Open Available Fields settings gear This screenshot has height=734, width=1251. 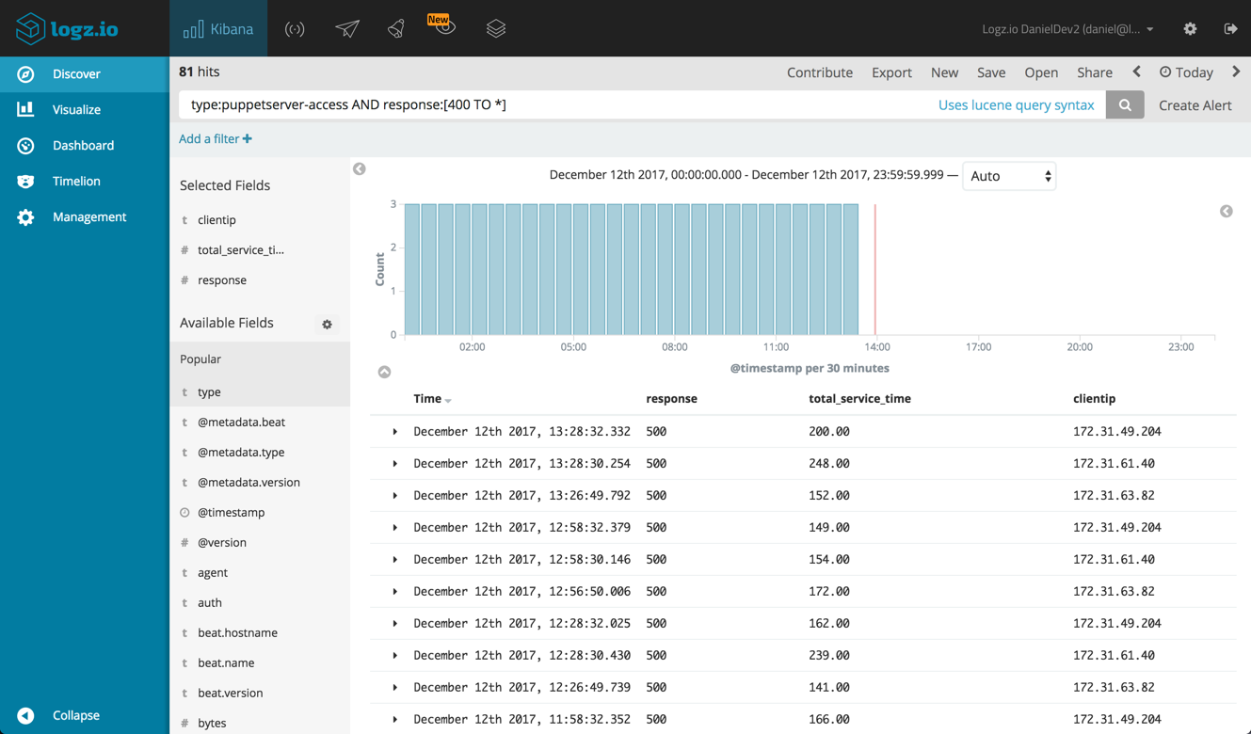327,324
